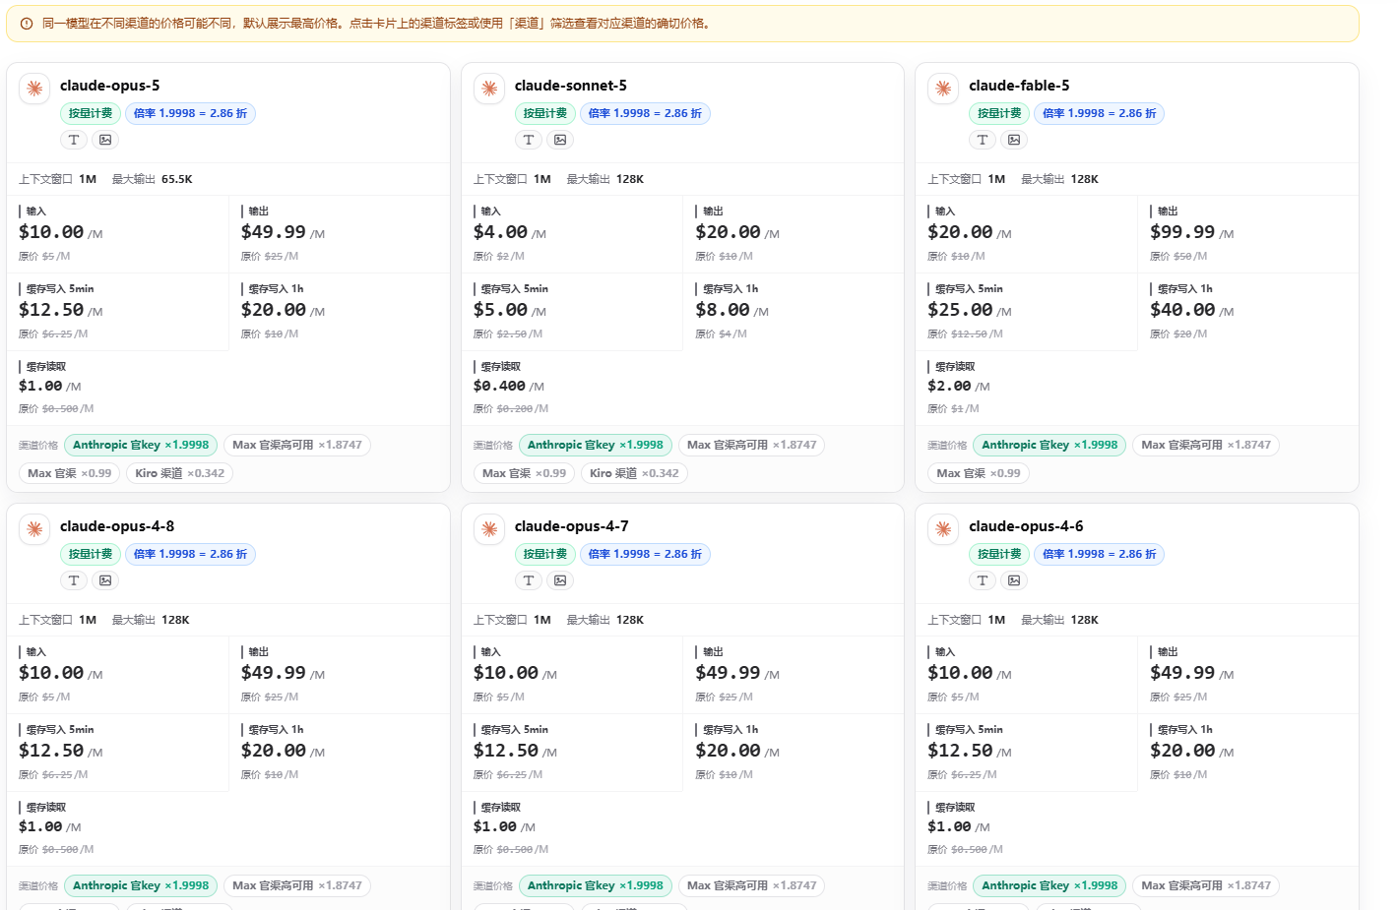Select Kiro 渠道 ×0.342 tag on claude-opus-5
Viewport: 1398px width, 910px height.
coord(180,473)
